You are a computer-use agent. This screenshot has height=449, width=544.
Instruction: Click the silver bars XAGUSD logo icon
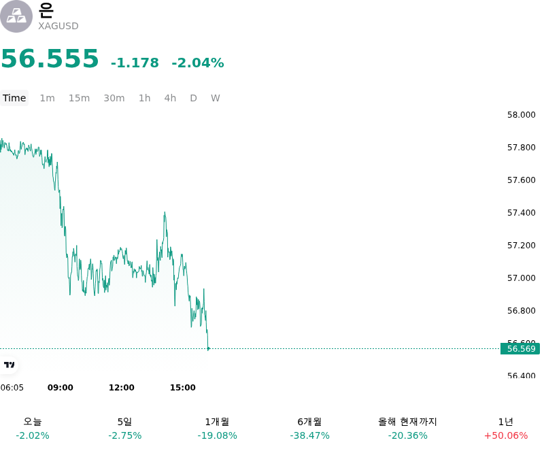tap(16, 16)
